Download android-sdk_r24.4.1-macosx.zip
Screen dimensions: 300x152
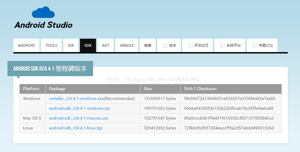pos(79,118)
